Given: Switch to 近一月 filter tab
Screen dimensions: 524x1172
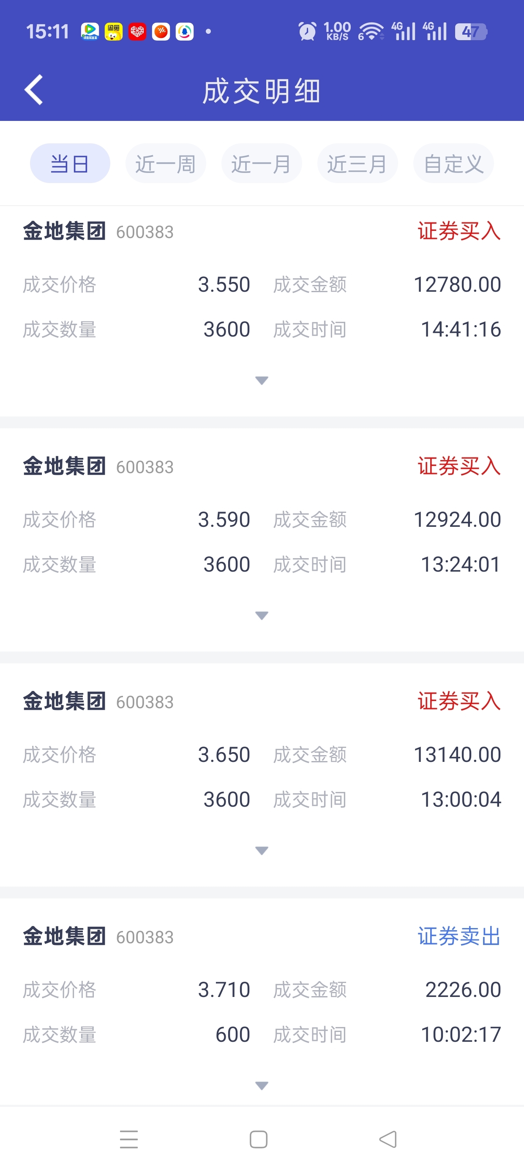Looking at the screenshot, I should (262, 163).
